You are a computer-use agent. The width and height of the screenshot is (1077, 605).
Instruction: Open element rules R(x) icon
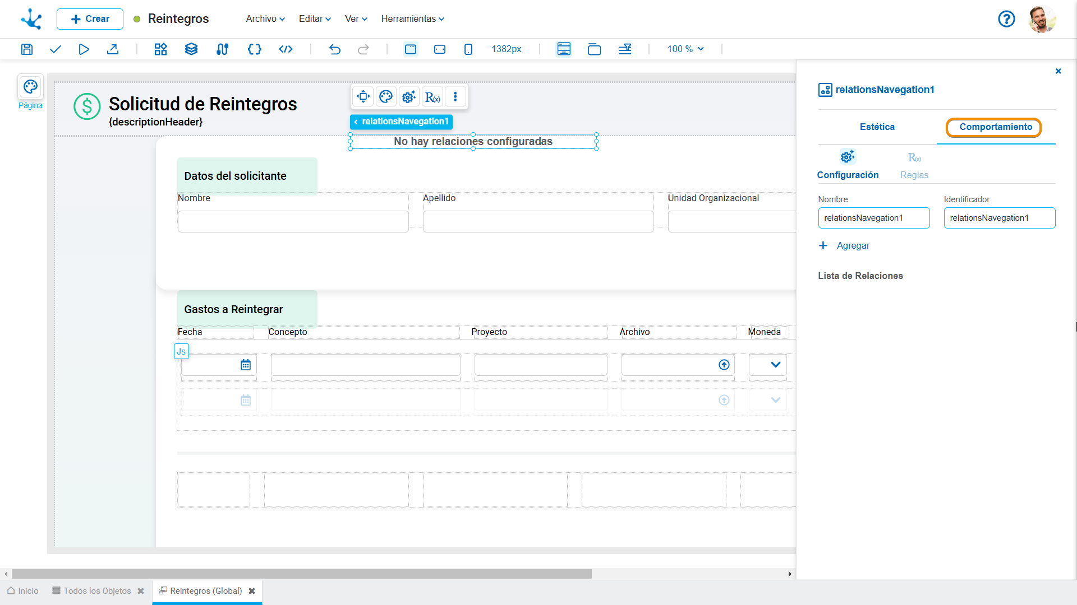[432, 97]
